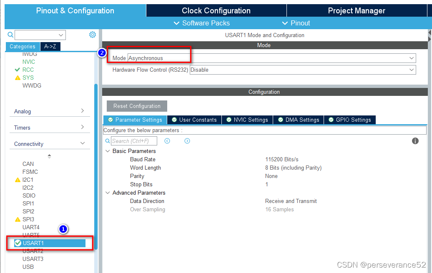Click the small sort arrows above CAN
Image resolution: width=432 pixels, height=273 pixels.
[49, 156]
